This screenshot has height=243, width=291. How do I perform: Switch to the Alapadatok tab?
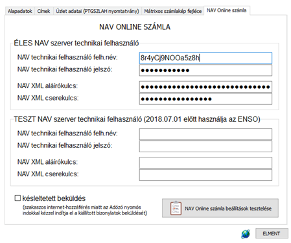tap(20, 11)
